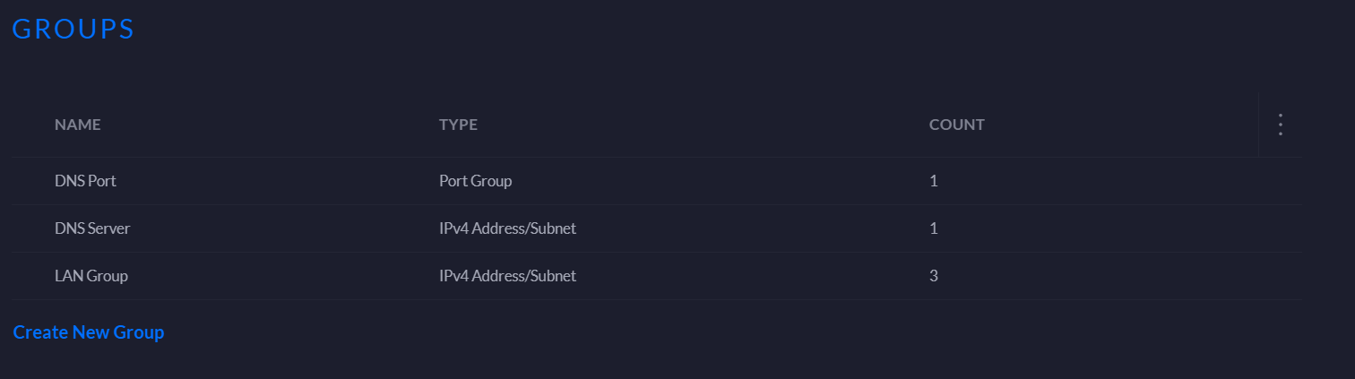The height and width of the screenshot is (379, 1355).
Task: Open the DNS Server group entry
Action: 92,228
